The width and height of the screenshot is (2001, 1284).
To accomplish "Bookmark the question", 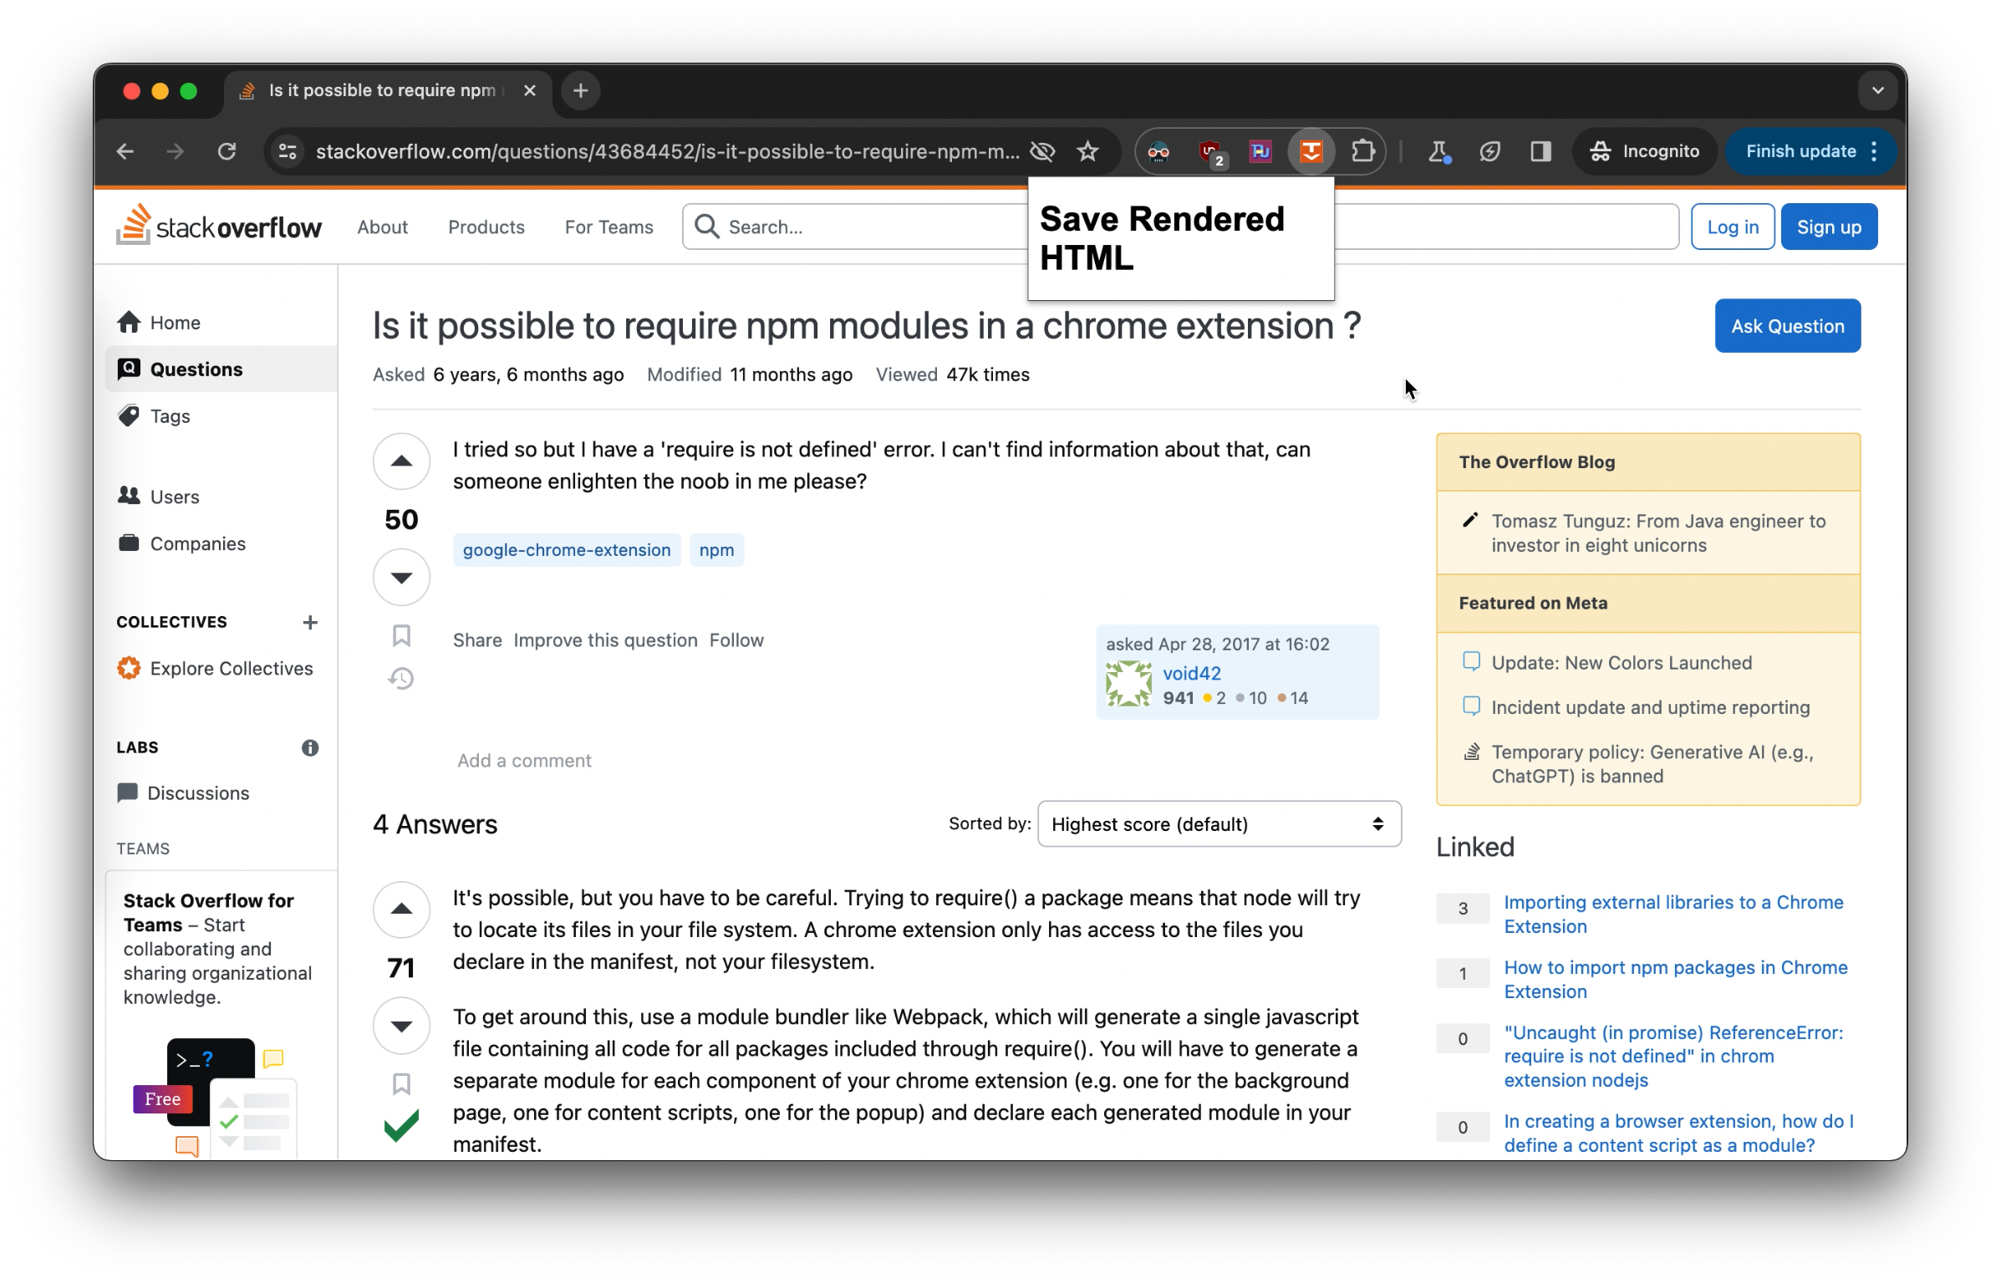I will (401, 636).
